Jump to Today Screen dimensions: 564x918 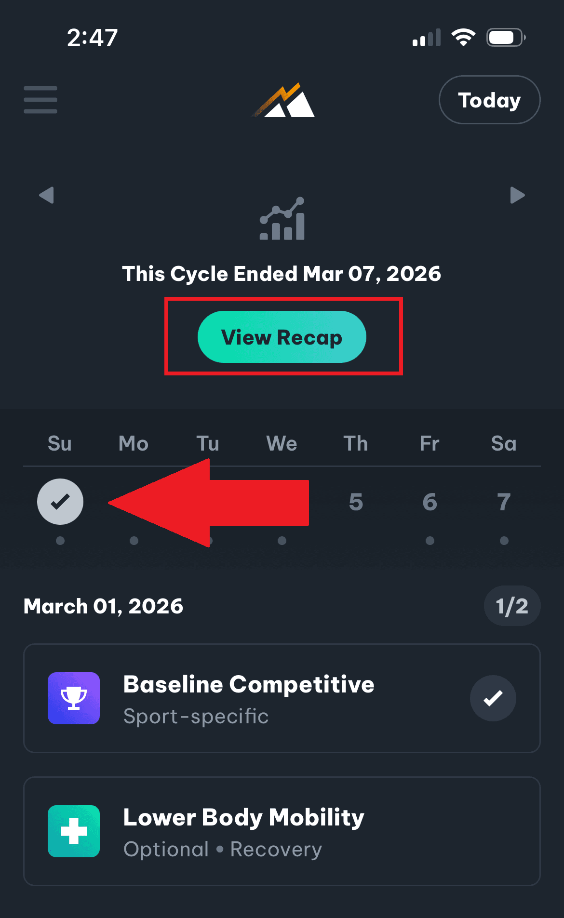(489, 100)
